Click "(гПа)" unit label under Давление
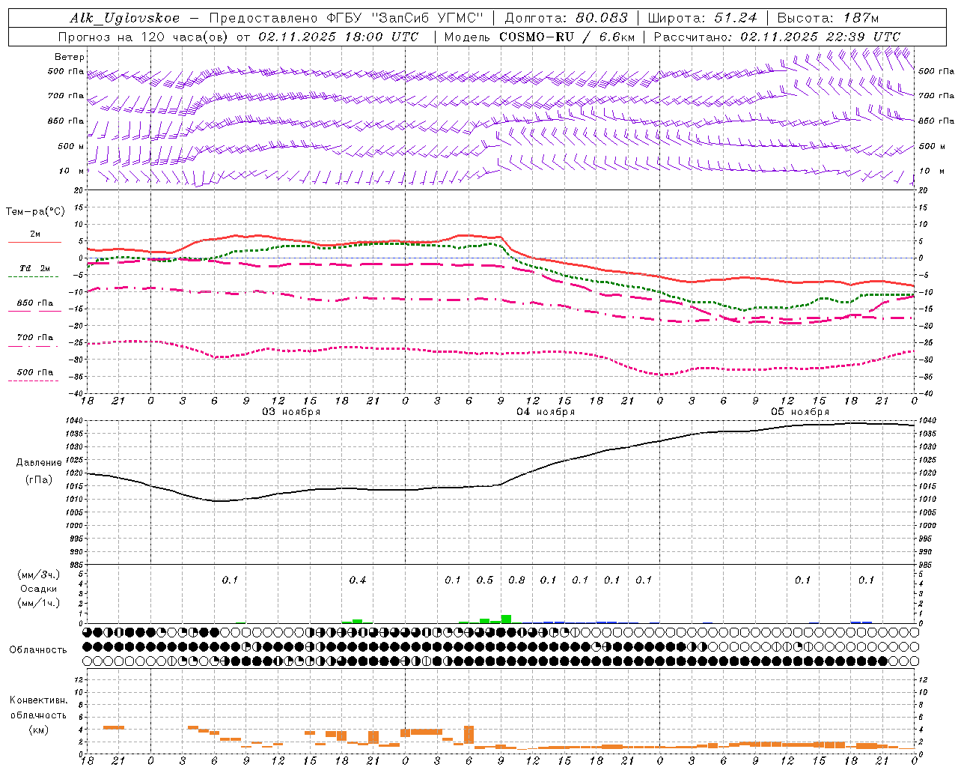 point(39,479)
